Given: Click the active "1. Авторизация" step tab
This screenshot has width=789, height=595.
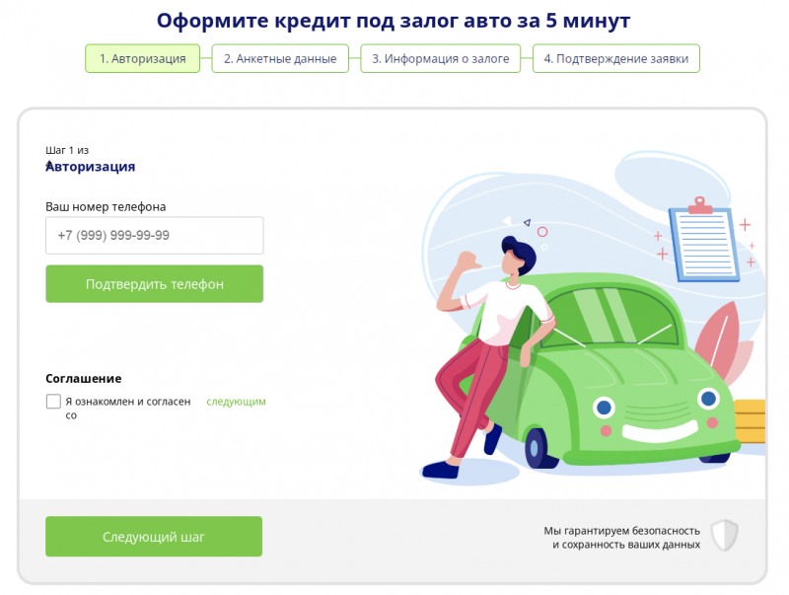Looking at the screenshot, I should point(142,58).
